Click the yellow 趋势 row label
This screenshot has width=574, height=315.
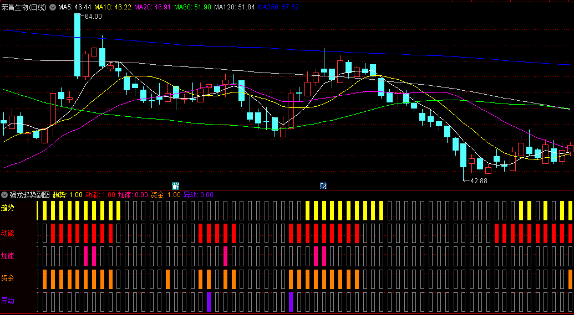click(7, 208)
